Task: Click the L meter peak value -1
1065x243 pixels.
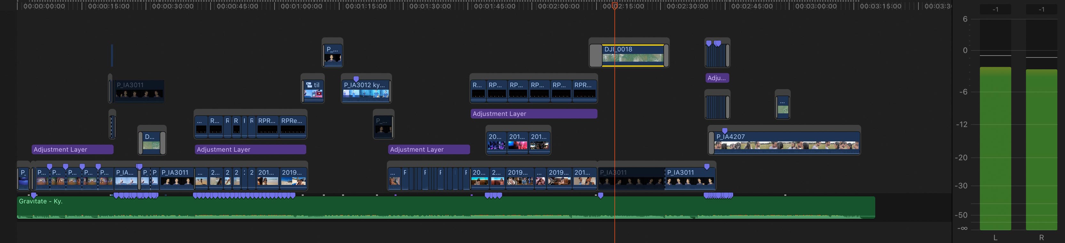Action: pos(996,10)
